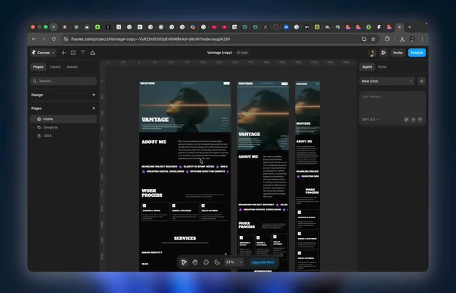Click the browser back arrow

coord(34,39)
